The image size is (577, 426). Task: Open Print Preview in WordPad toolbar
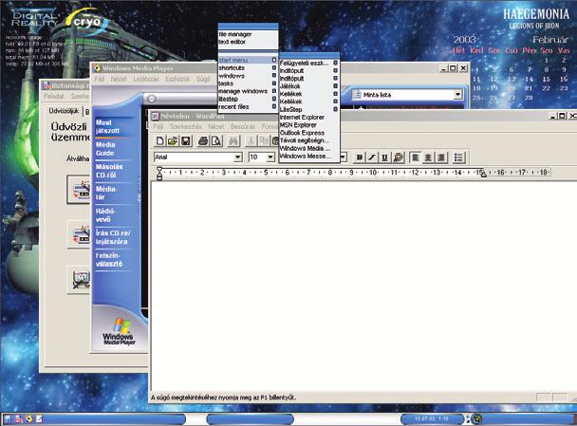click(216, 140)
